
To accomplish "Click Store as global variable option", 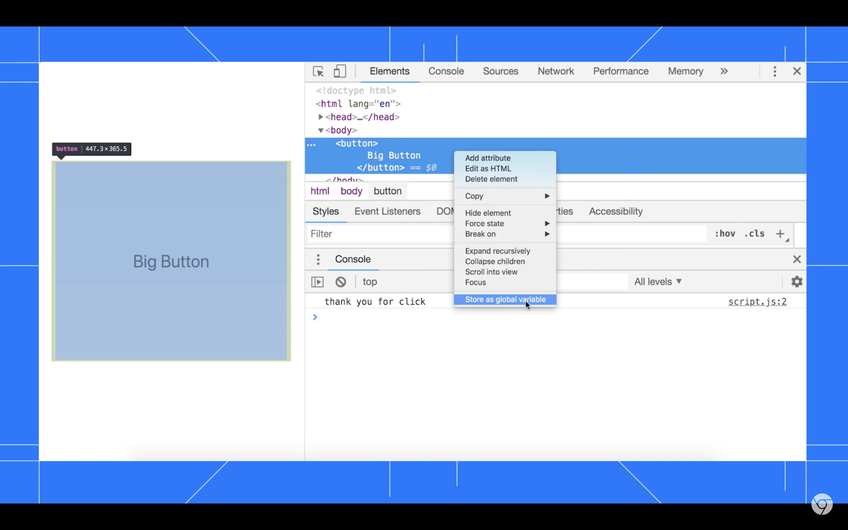I will pyautogui.click(x=506, y=299).
